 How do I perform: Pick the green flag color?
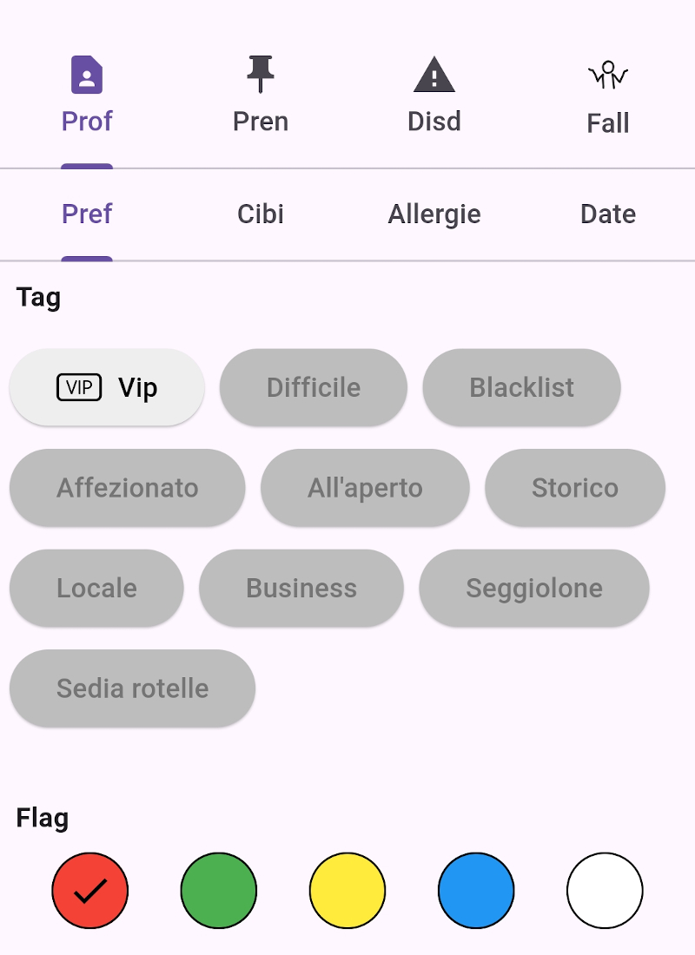click(x=219, y=891)
